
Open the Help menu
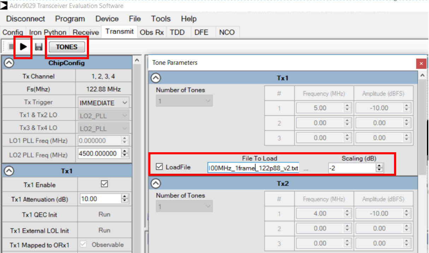tap(189, 19)
